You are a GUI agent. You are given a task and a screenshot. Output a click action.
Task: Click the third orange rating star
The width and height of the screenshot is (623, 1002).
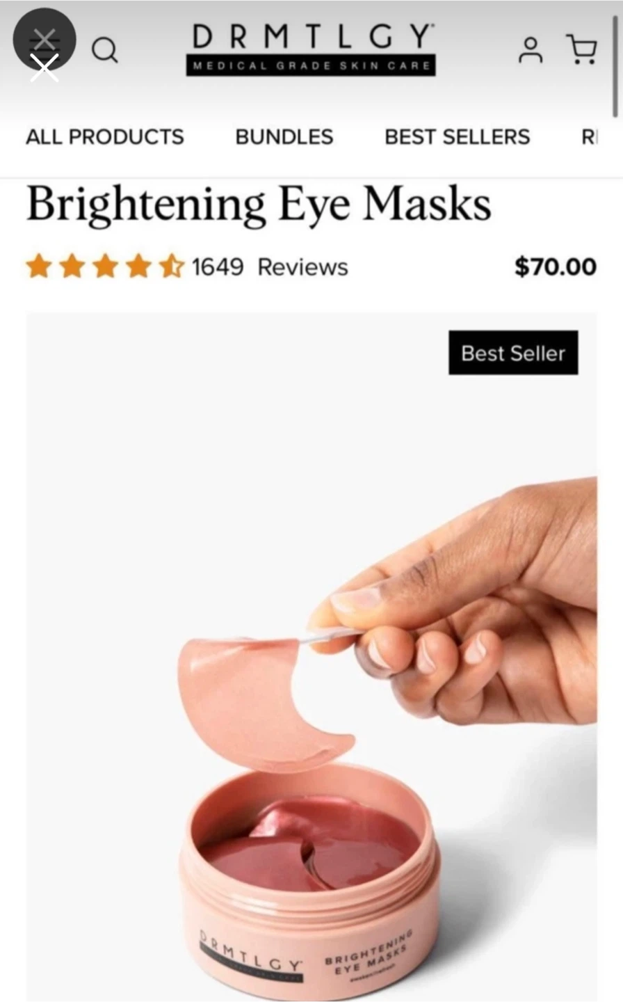tap(105, 267)
